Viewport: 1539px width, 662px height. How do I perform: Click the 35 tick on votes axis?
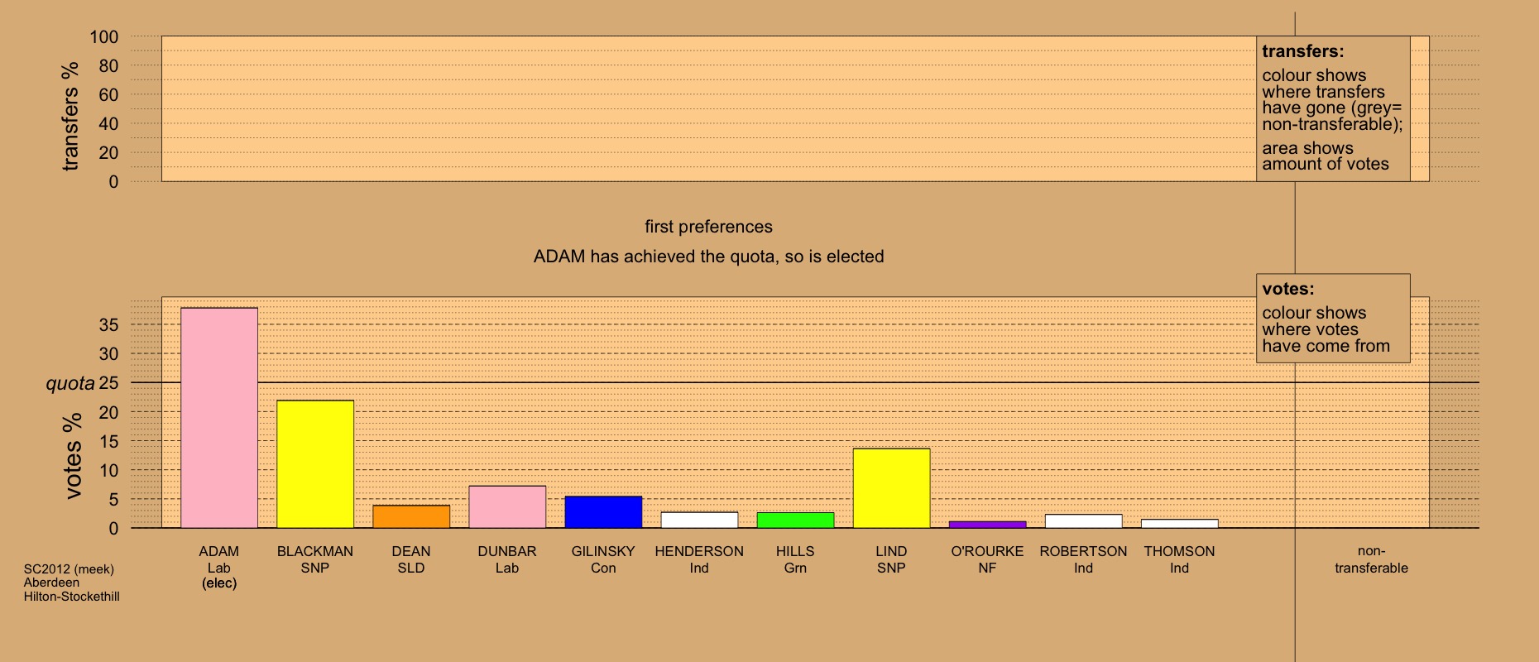108,324
